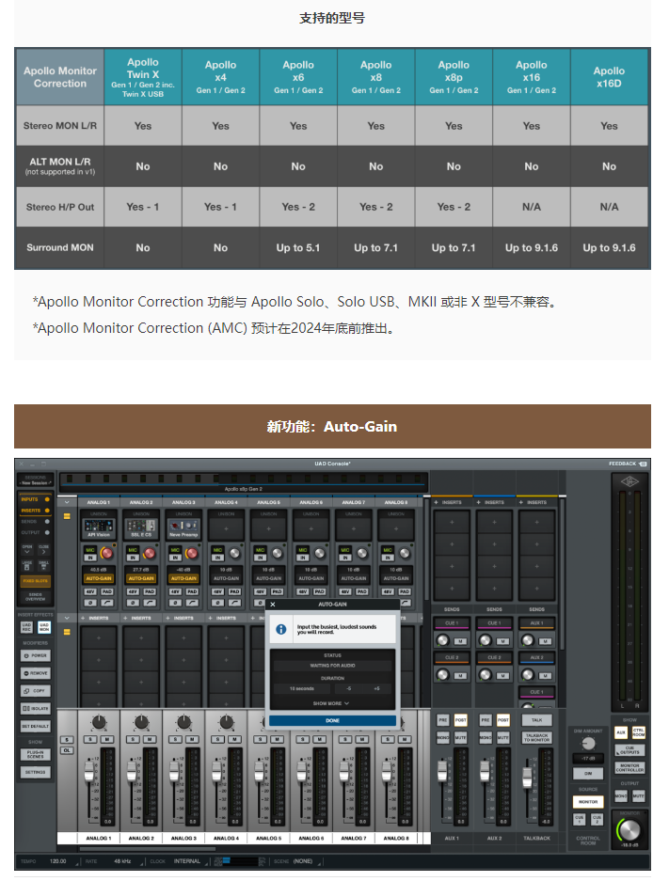Toggle MONO in the Output section

(621, 796)
